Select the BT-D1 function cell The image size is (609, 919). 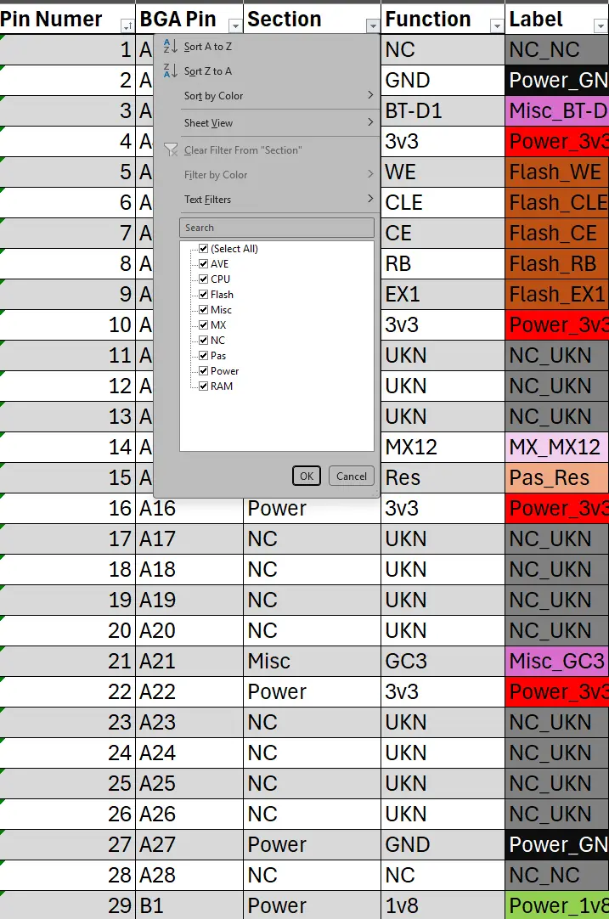pyautogui.click(x=443, y=110)
